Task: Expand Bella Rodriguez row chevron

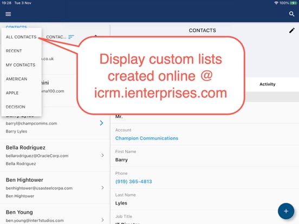Action: tap(102, 155)
